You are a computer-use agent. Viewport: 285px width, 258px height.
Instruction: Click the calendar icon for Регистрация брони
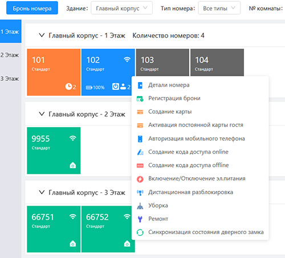click(140, 99)
